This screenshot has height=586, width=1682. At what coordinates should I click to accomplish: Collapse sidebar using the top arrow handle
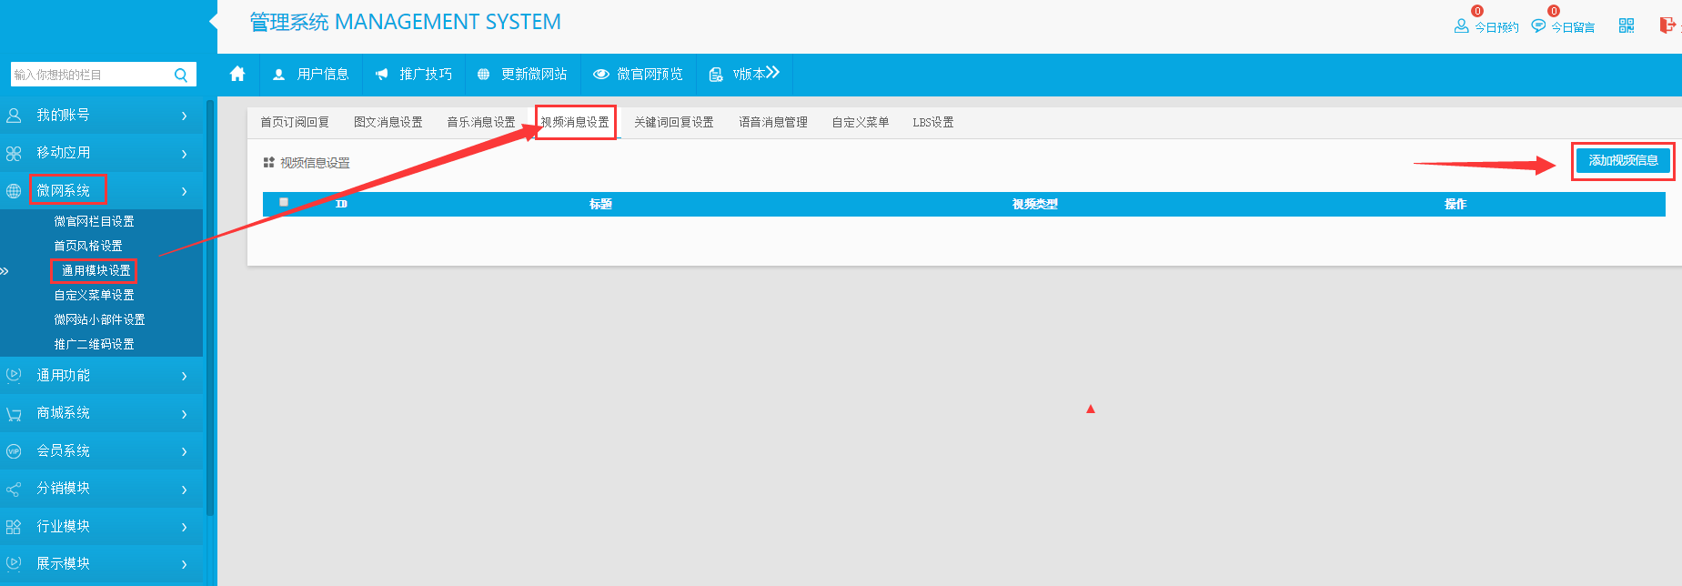pyautogui.click(x=214, y=21)
